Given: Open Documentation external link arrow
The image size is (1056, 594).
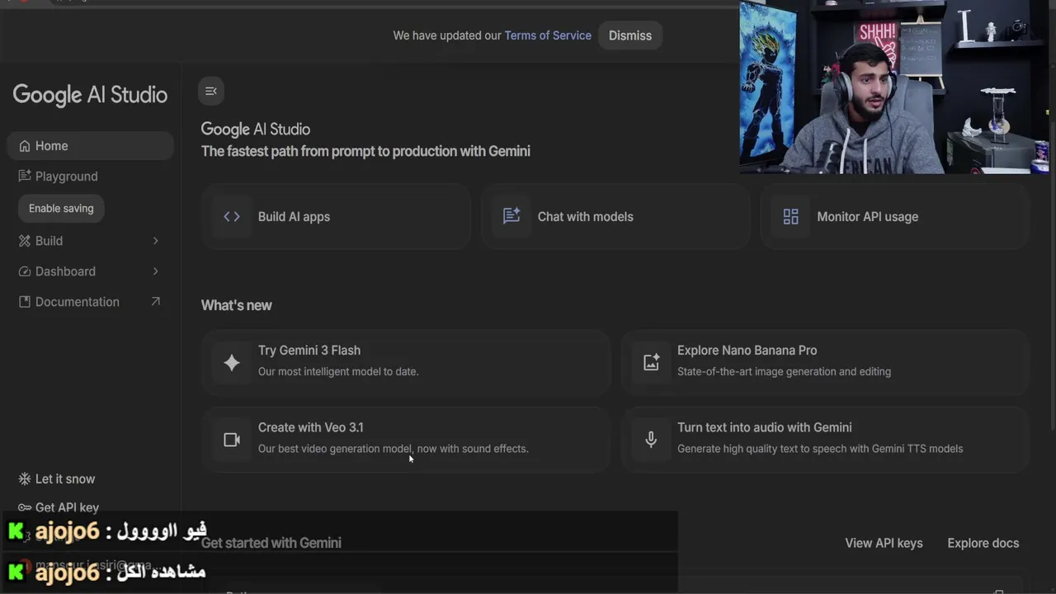Looking at the screenshot, I should pos(155,302).
